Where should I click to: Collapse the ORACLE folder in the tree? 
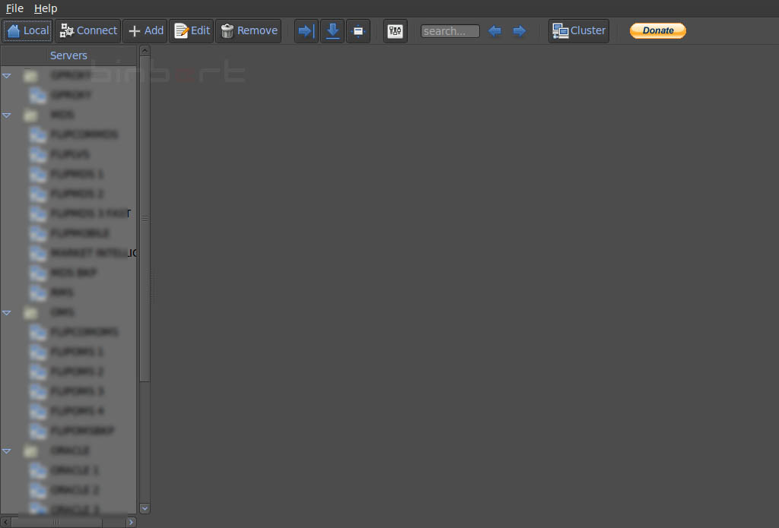[x=6, y=451]
